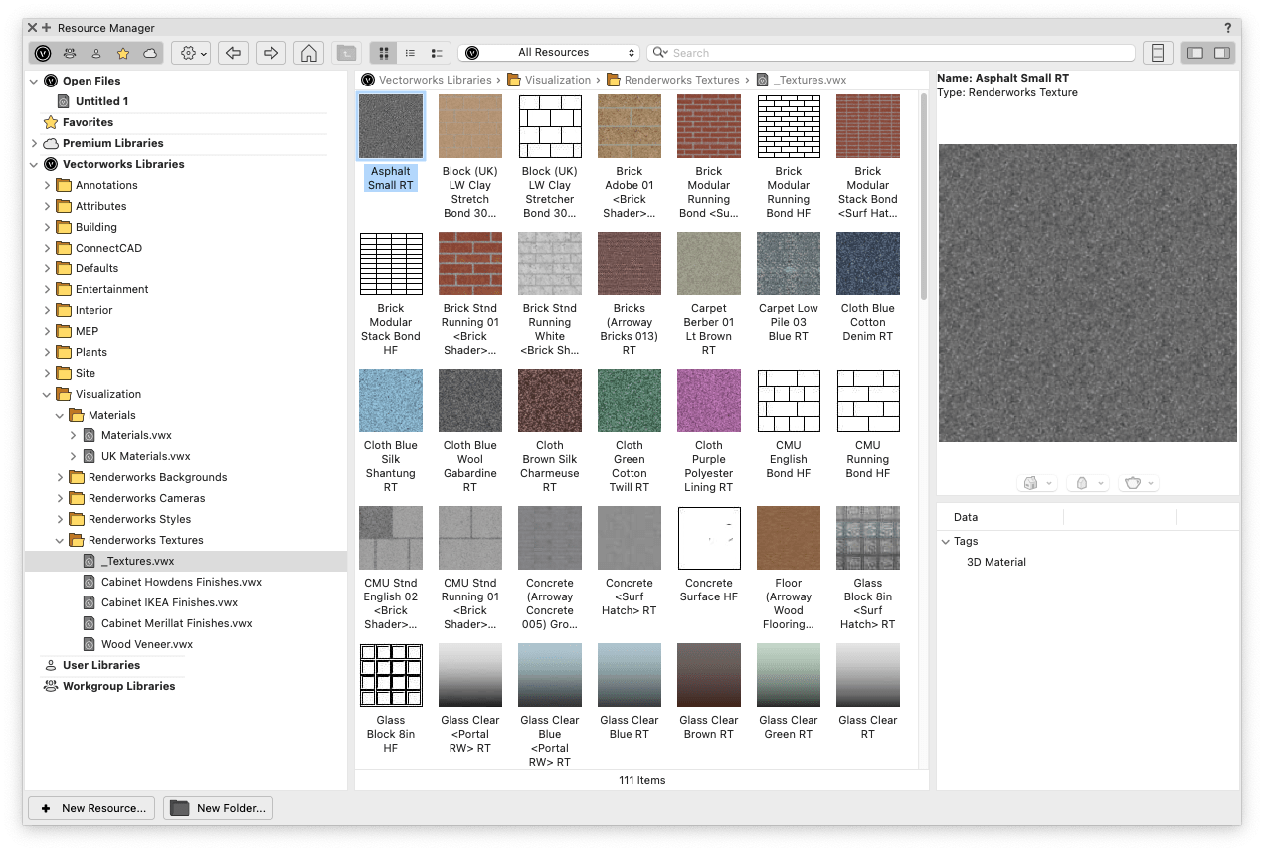Click the help question mark icon
The height and width of the screenshot is (852, 1264).
point(1229,28)
